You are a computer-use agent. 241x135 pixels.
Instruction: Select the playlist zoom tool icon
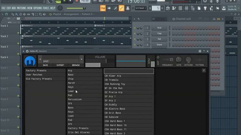pos(40,14)
